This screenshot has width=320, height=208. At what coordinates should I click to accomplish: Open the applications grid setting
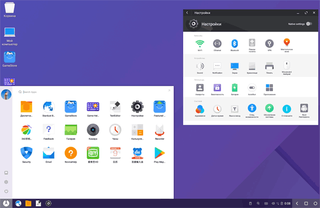tap(270, 89)
